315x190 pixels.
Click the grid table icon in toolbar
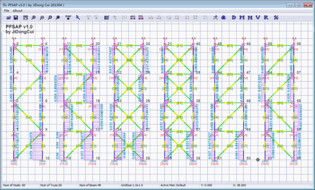[107, 18]
